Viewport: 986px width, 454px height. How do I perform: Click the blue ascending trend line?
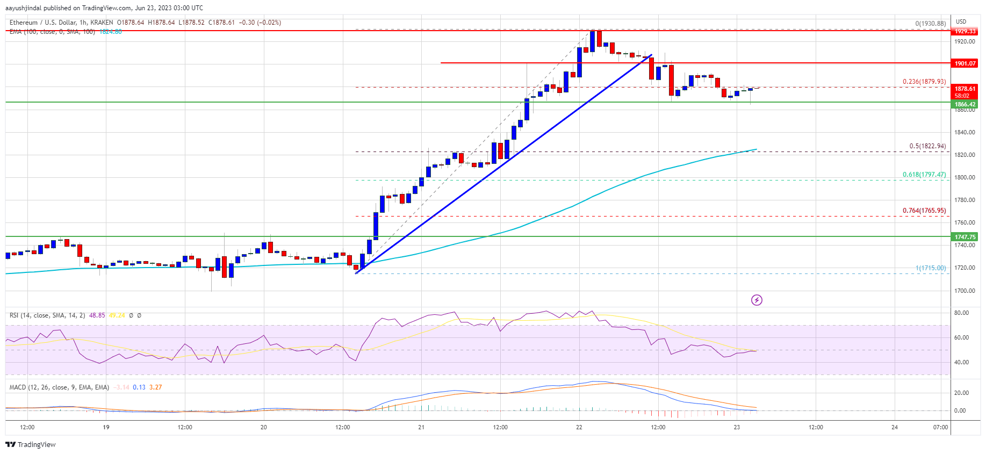point(502,164)
